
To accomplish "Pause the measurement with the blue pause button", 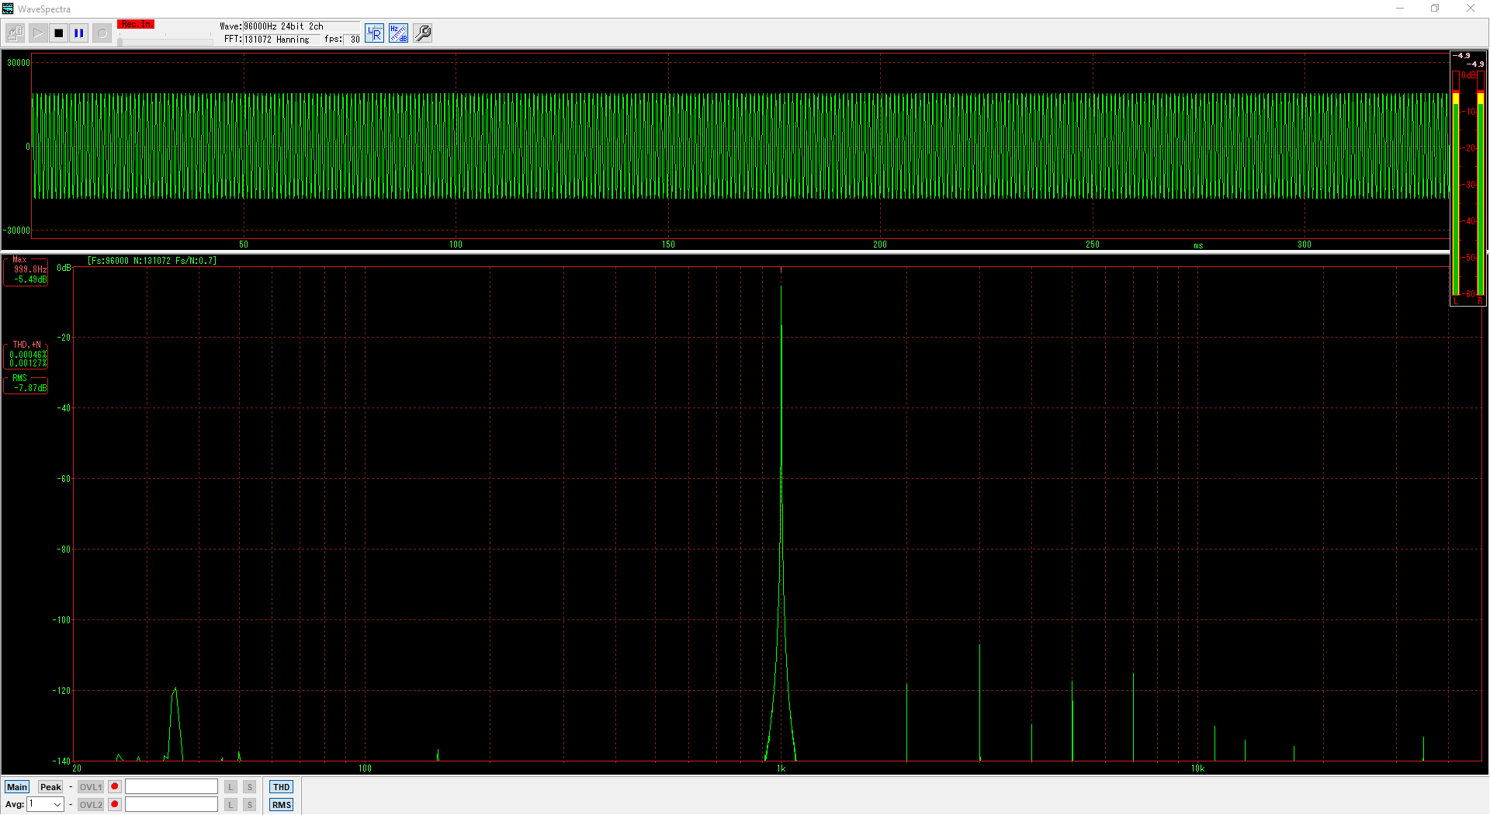I will [x=79, y=33].
